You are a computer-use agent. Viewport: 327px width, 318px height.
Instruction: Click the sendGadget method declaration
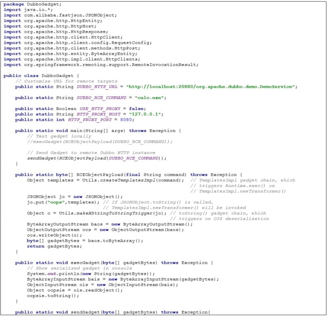tap(113, 312)
